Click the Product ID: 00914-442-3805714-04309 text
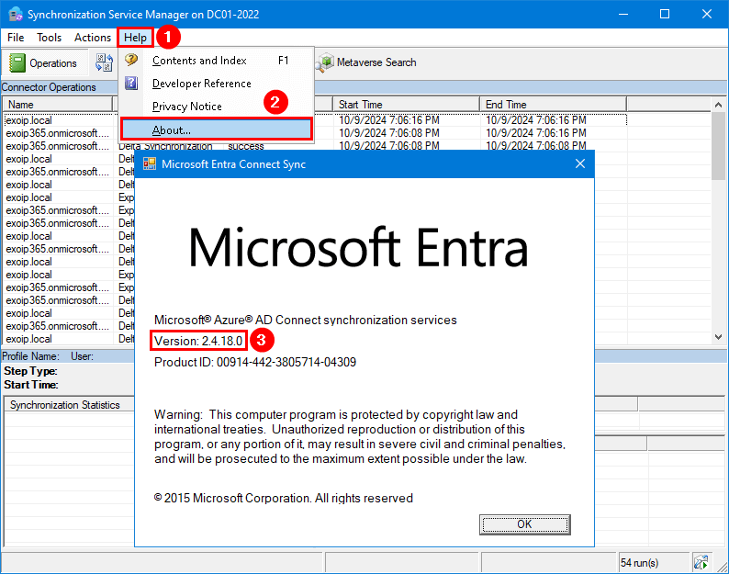 (x=255, y=362)
